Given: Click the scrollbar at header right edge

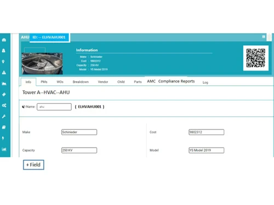Looking at the screenshot, I should 269,37.
